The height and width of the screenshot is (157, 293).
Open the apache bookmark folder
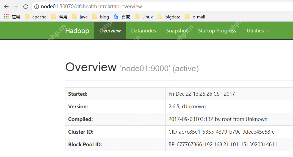[x=36, y=17]
